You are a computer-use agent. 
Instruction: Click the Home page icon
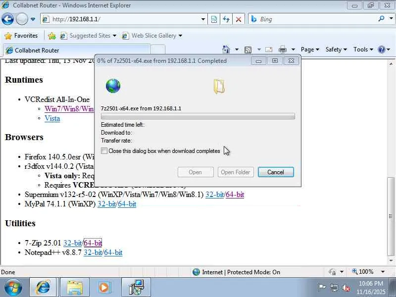click(226, 49)
